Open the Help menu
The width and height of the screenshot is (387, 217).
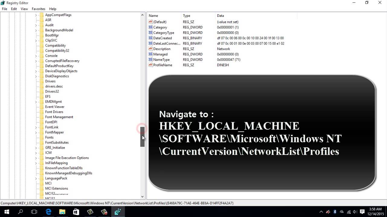[x=53, y=9]
